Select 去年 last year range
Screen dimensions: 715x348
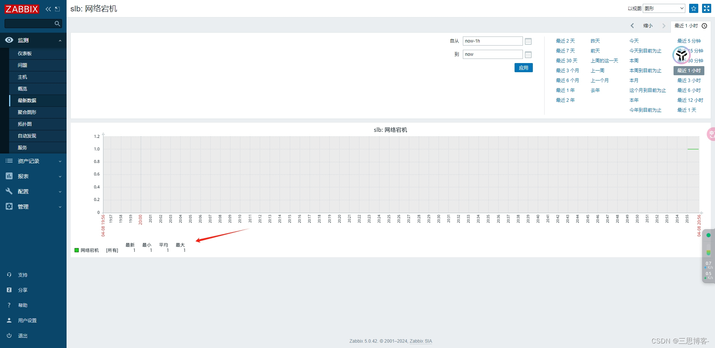595,90
